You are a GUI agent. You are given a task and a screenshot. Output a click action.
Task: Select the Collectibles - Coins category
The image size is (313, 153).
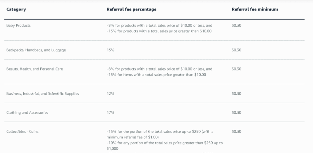tap(22, 132)
